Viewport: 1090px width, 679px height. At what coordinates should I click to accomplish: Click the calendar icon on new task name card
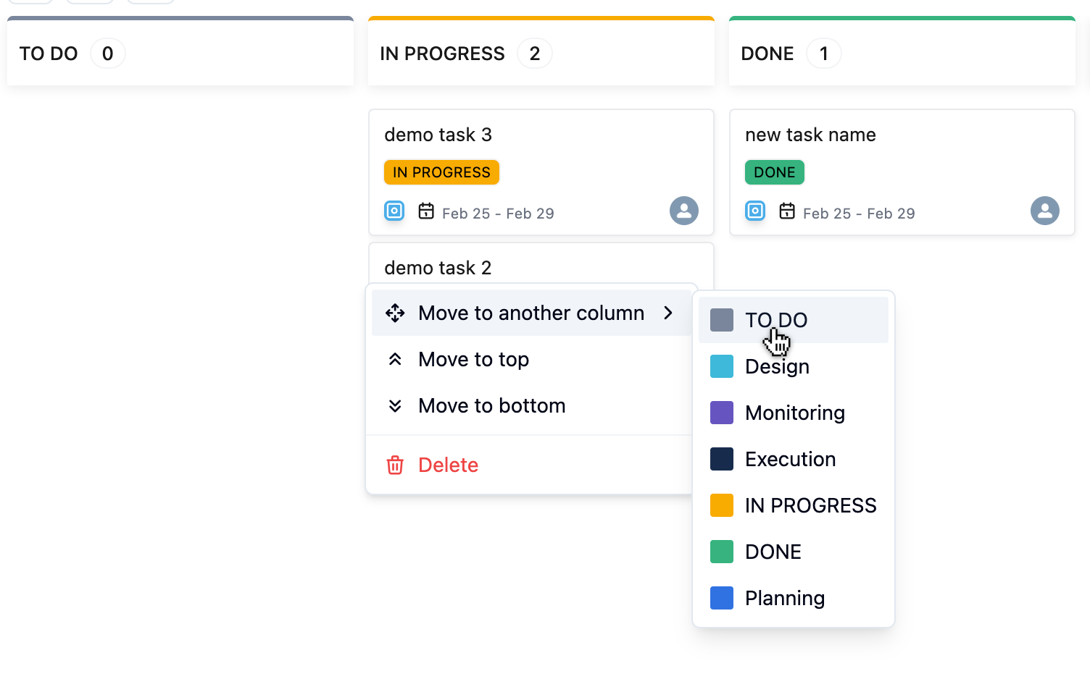pos(787,211)
